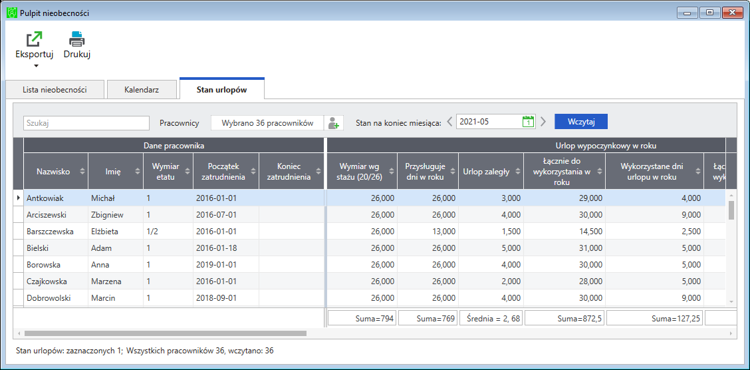Click the 14,500 Łącznie do wykorzystania cell
Viewport: 750px width, 370px height.
point(564,231)
